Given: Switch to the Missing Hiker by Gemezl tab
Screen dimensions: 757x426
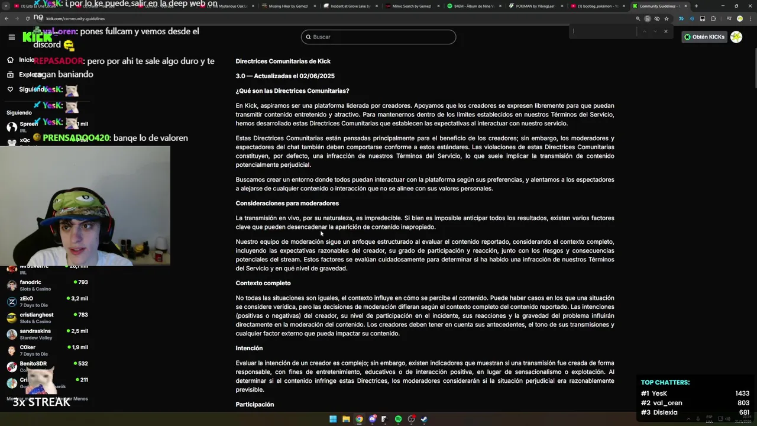Looking at the screenshot, I should pos(288,6).
